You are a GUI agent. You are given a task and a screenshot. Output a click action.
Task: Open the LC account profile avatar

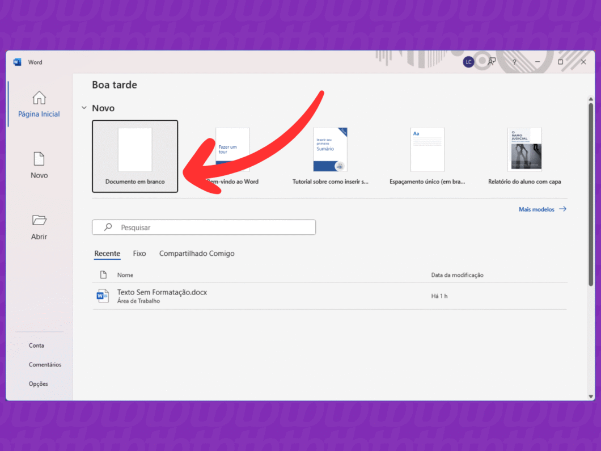(468, 62)
